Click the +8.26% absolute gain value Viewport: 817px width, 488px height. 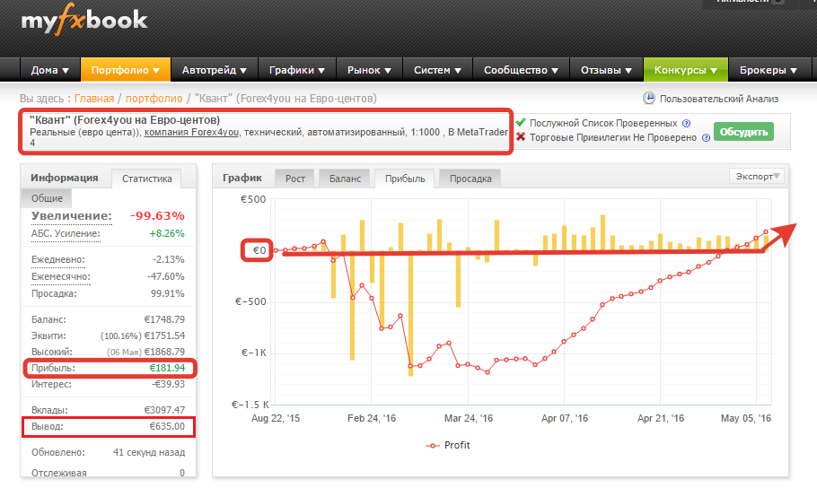(x=167, y=234)
